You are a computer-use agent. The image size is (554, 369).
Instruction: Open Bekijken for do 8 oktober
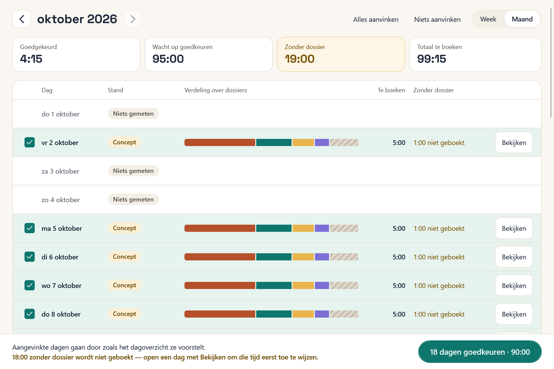(514, 314)
